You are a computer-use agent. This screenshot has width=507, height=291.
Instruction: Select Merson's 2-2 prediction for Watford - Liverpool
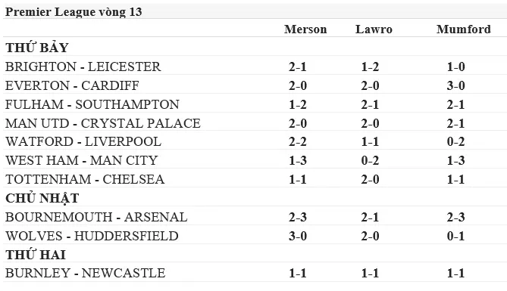point(298,141)
